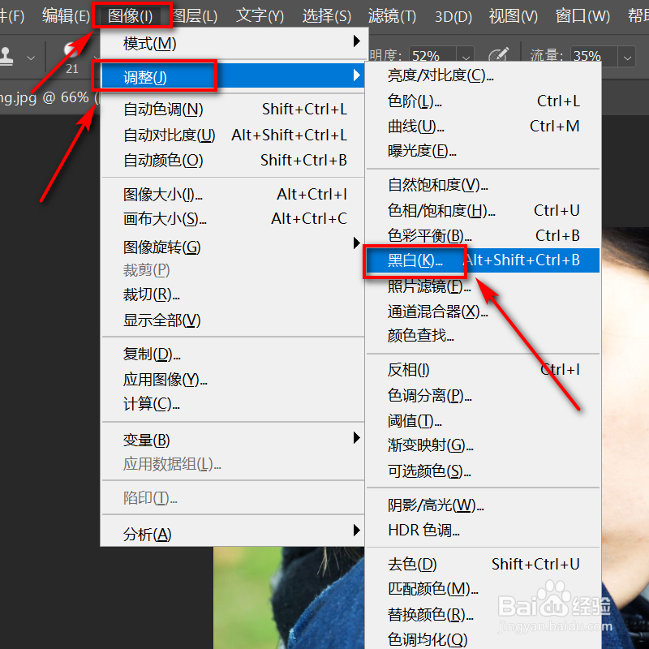Open 曝光度(E) adjustment

coord(483,151)
